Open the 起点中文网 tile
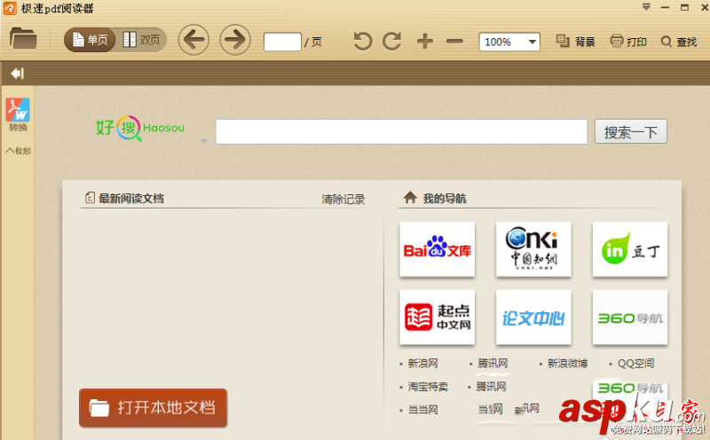This screenshot has height=440, width=710. pos(437,318)
